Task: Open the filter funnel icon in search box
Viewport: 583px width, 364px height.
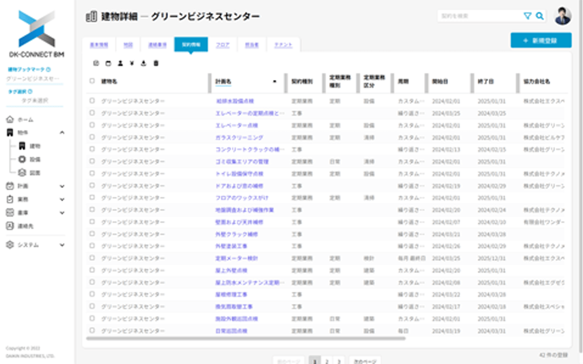Action: pos(527,16)
